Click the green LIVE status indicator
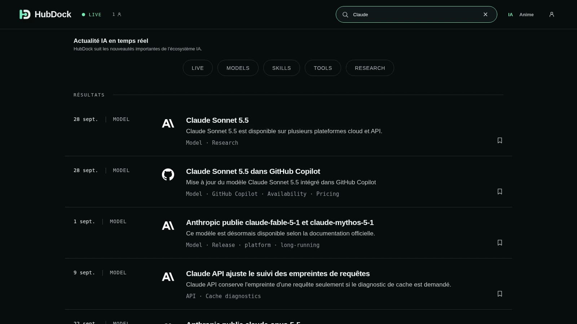 coord(92,14)
